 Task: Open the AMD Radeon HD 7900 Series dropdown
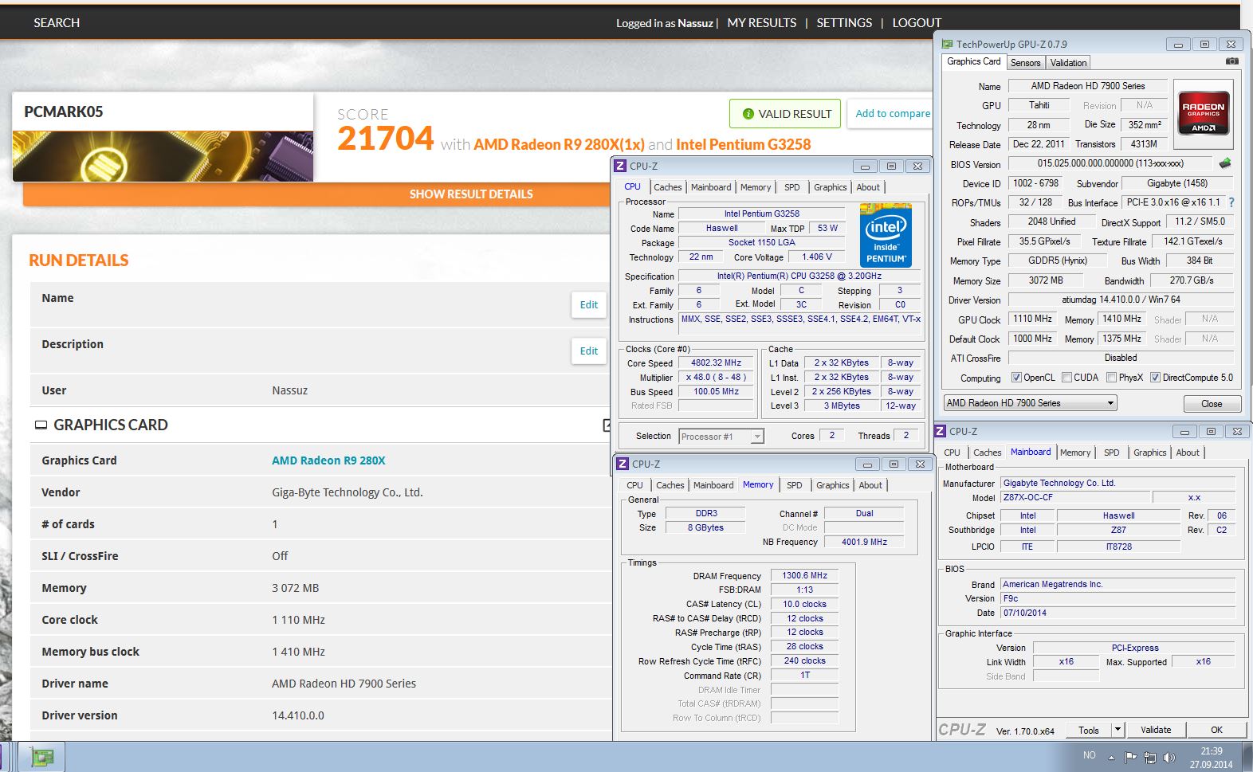[x=1030, y=403]
